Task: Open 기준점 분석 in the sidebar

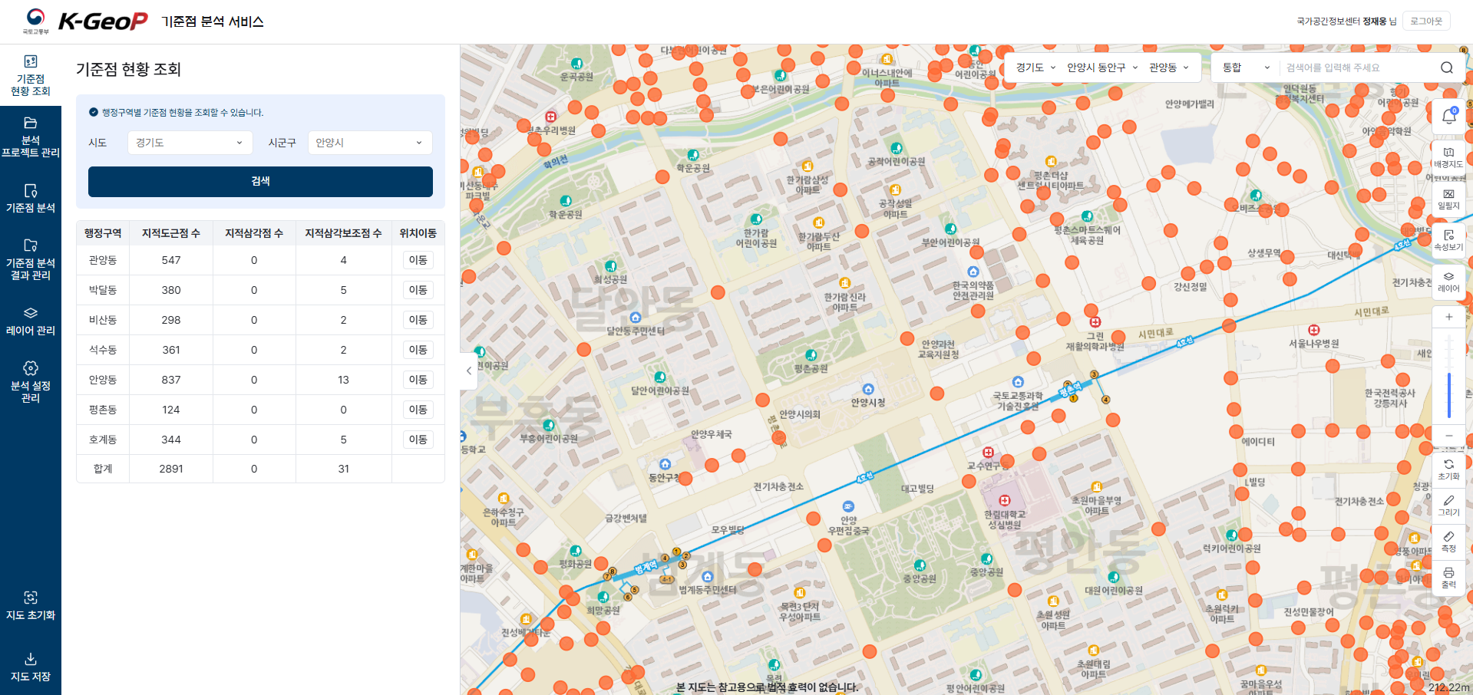Action: (x=31, y=198)
